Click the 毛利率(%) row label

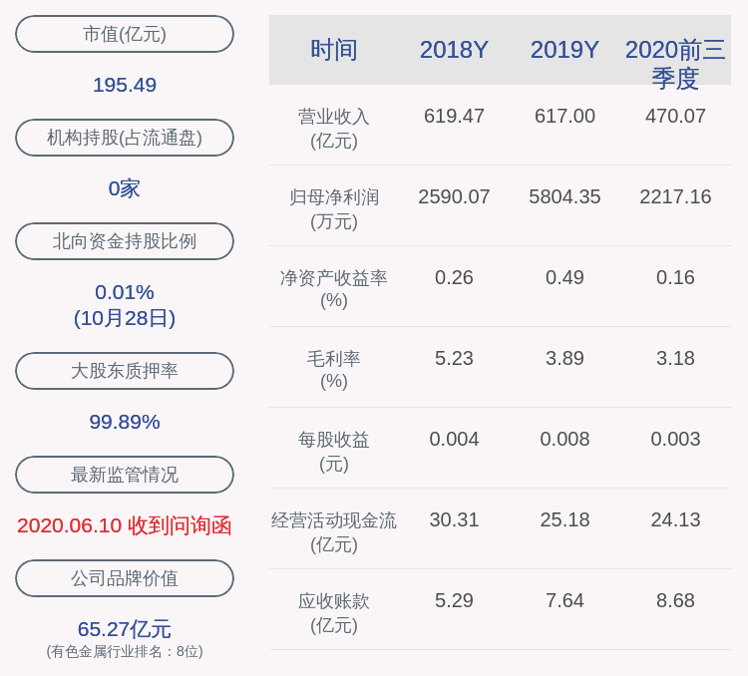(x=334, y=370)
